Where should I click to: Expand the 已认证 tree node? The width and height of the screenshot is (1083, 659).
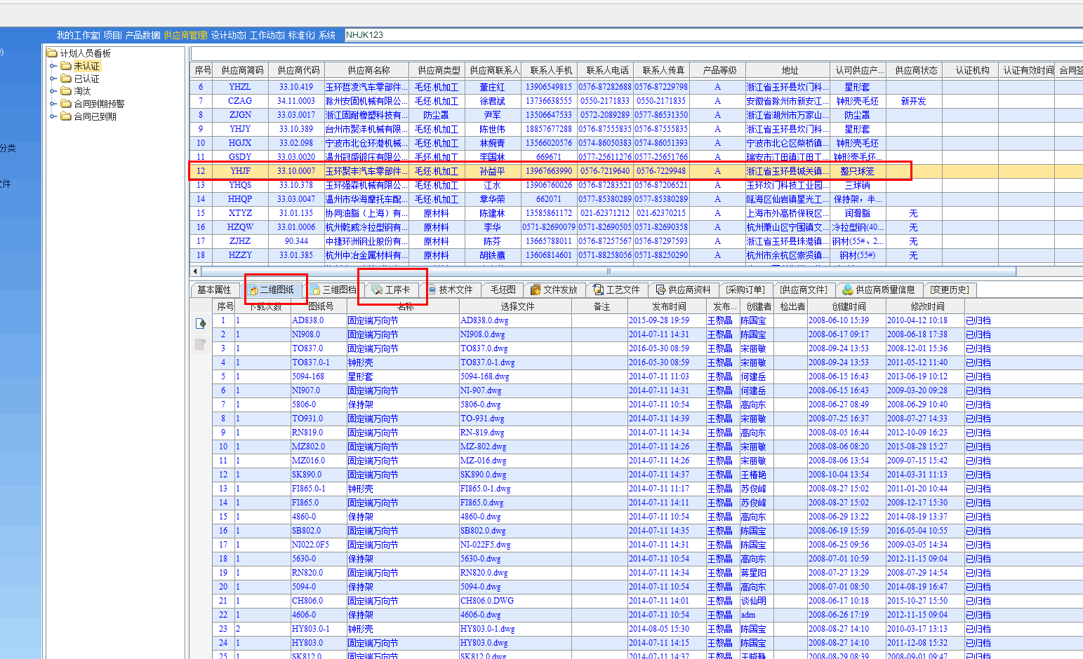(x=53, y=79)
